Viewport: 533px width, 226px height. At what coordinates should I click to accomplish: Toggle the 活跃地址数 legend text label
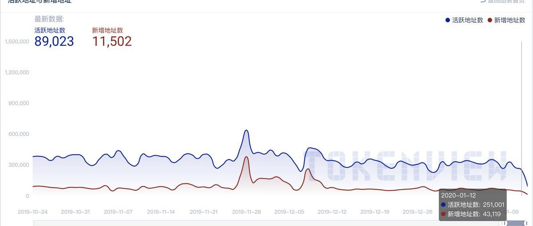[467, 20]
